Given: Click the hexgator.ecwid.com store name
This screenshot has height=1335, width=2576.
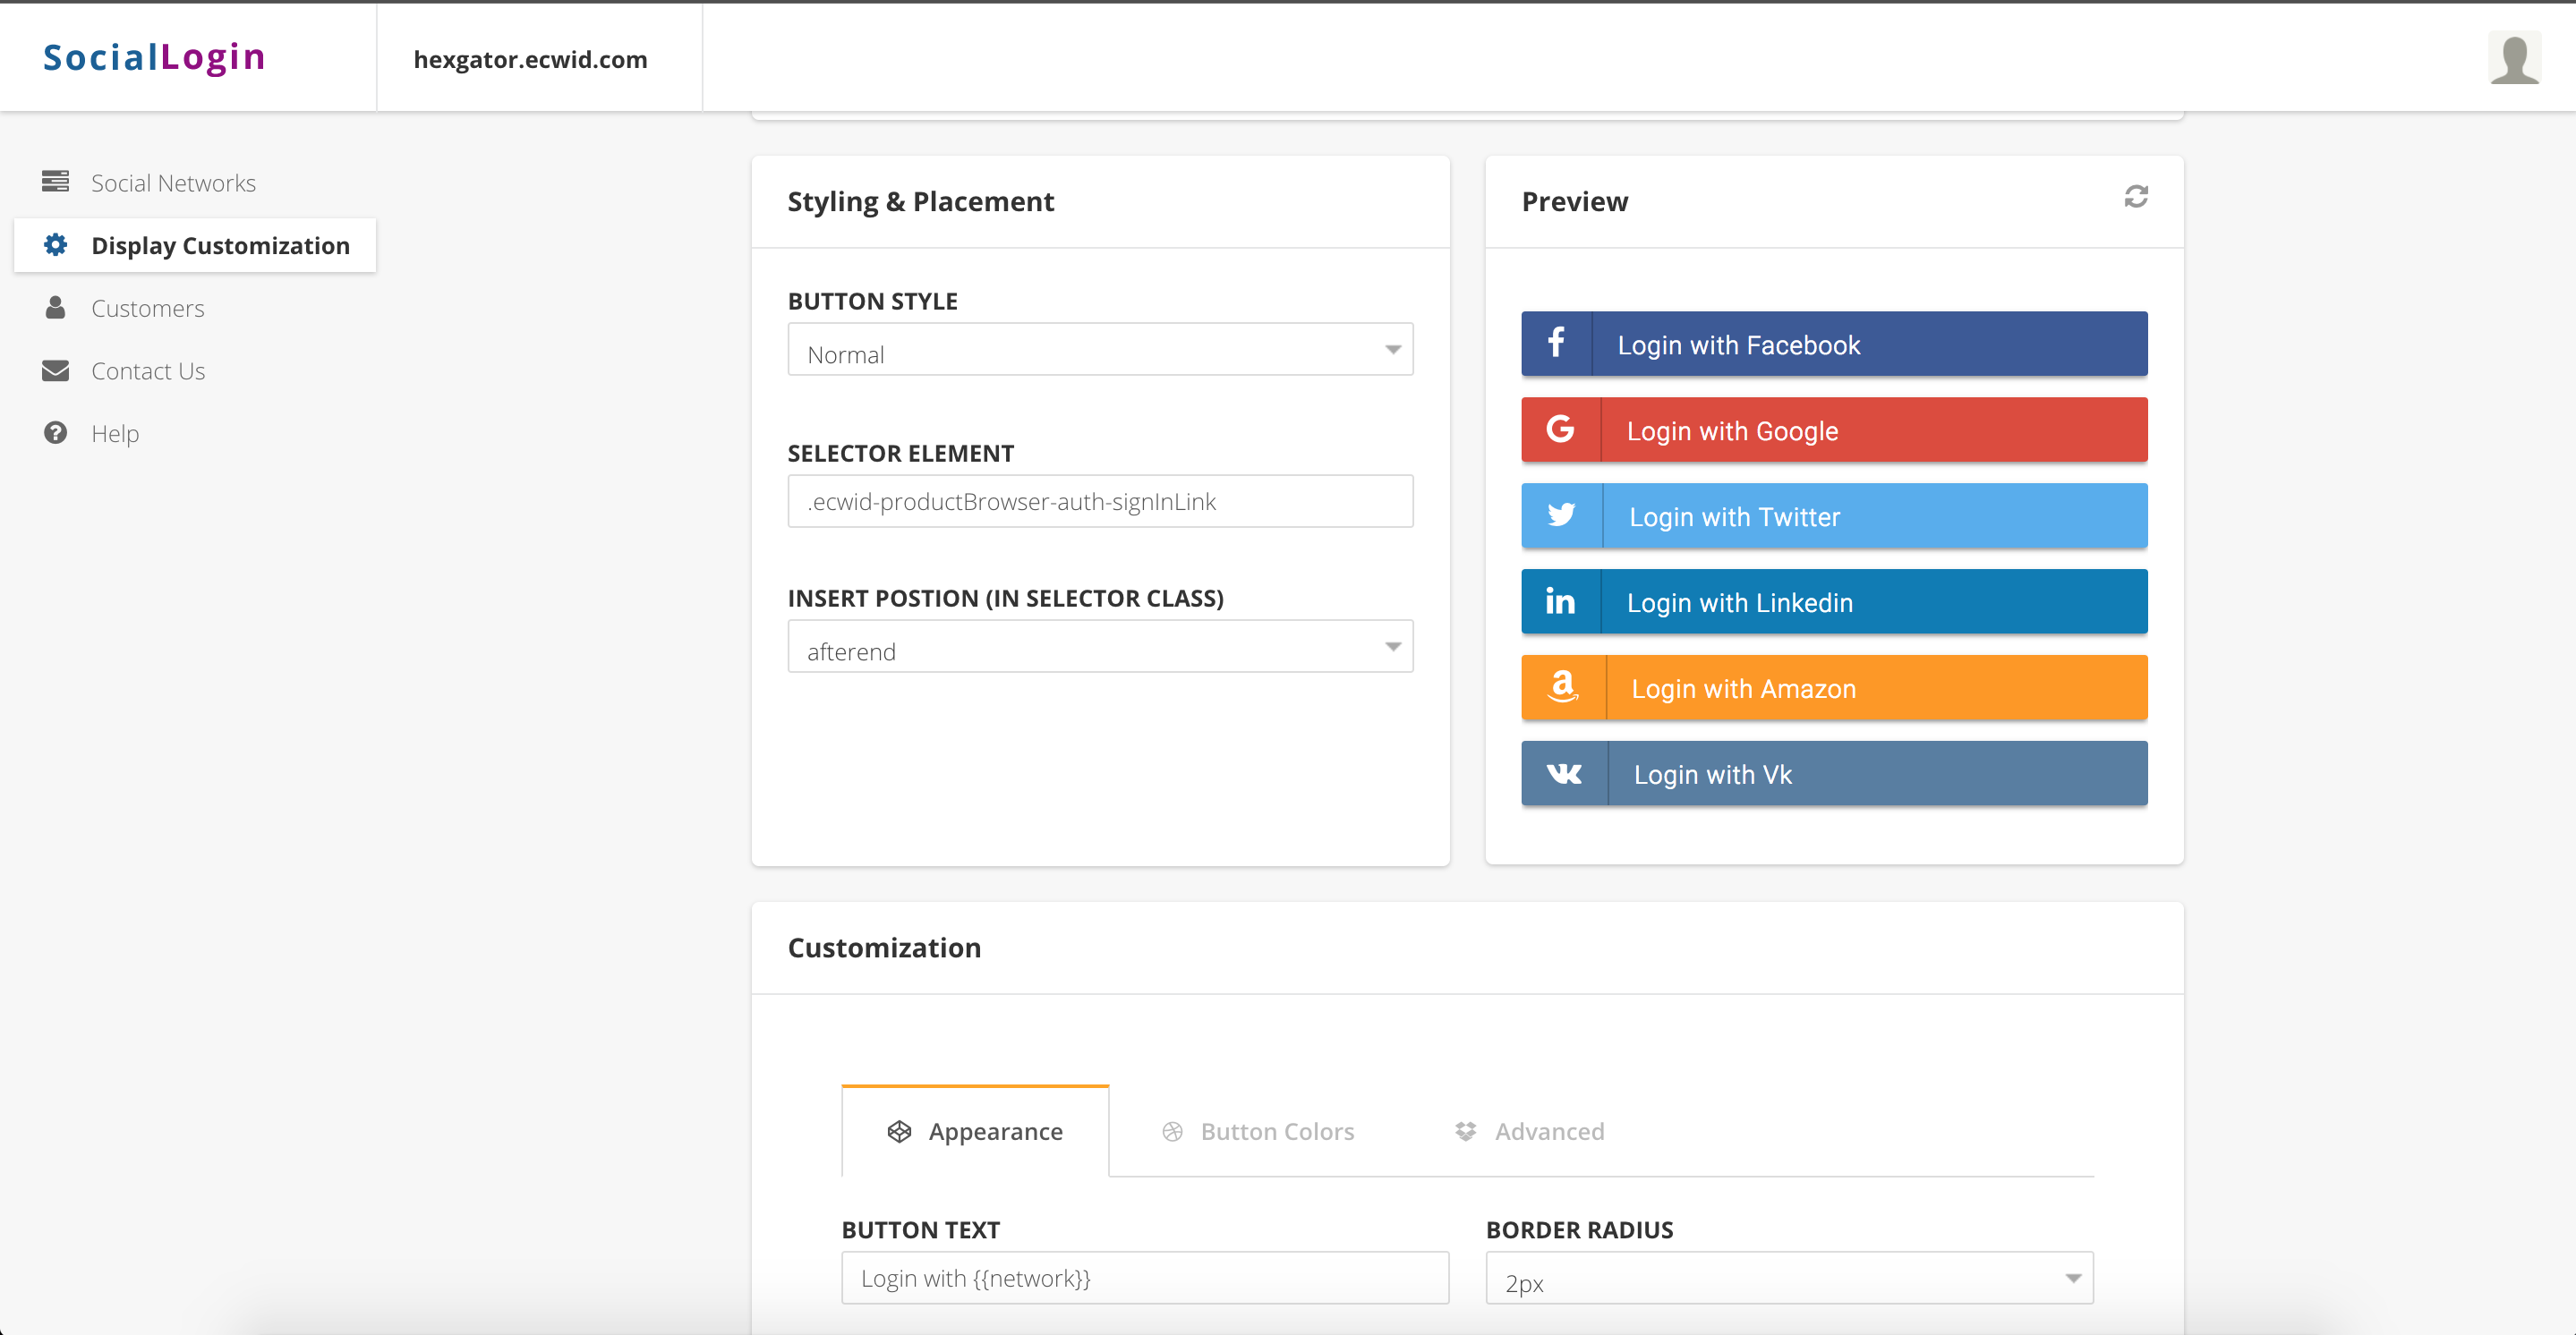Looking at the screenshot, I should point(530,59).
